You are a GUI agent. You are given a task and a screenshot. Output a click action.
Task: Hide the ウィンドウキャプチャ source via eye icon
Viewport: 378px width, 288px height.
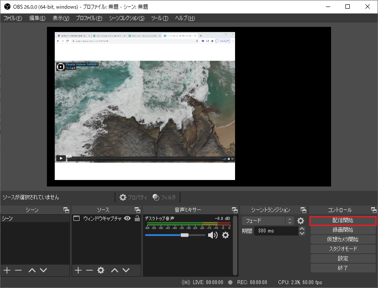[127, 219]
